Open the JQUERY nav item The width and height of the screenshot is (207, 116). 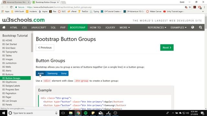[110, 27]
